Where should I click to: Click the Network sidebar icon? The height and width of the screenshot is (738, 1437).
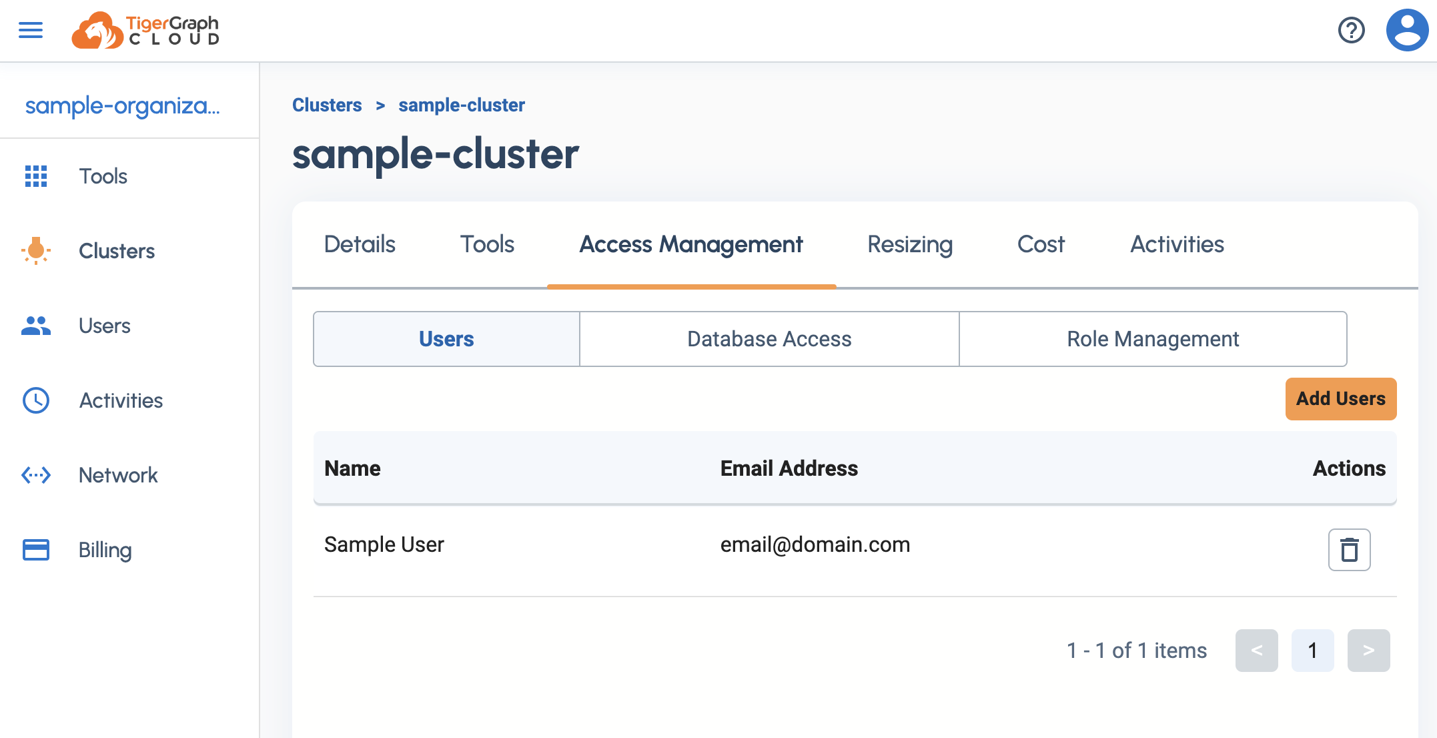coord(36,475)
